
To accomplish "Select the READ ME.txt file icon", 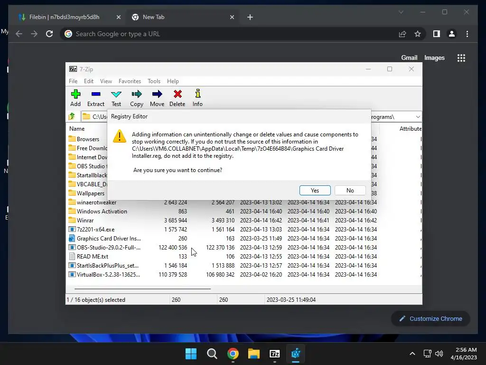I will pyautogui.click(x=72, y=256).
